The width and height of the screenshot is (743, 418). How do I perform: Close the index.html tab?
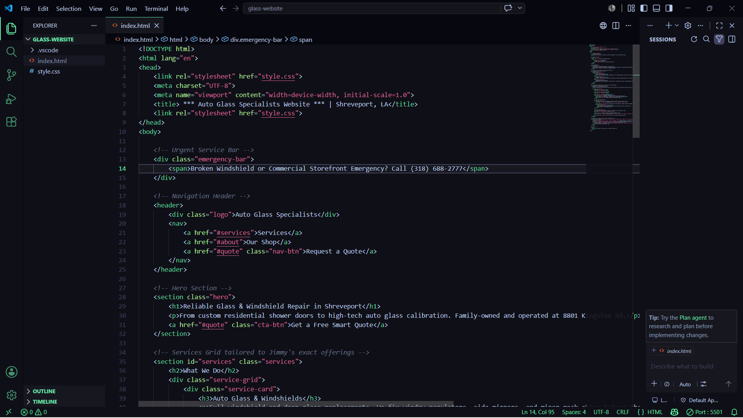(157, 26)
